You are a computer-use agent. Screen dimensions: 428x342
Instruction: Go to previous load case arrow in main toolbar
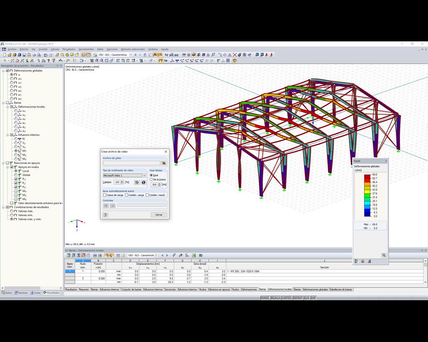135,55
